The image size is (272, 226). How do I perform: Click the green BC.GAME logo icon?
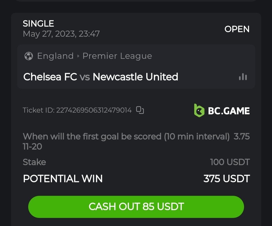(199, 111)
